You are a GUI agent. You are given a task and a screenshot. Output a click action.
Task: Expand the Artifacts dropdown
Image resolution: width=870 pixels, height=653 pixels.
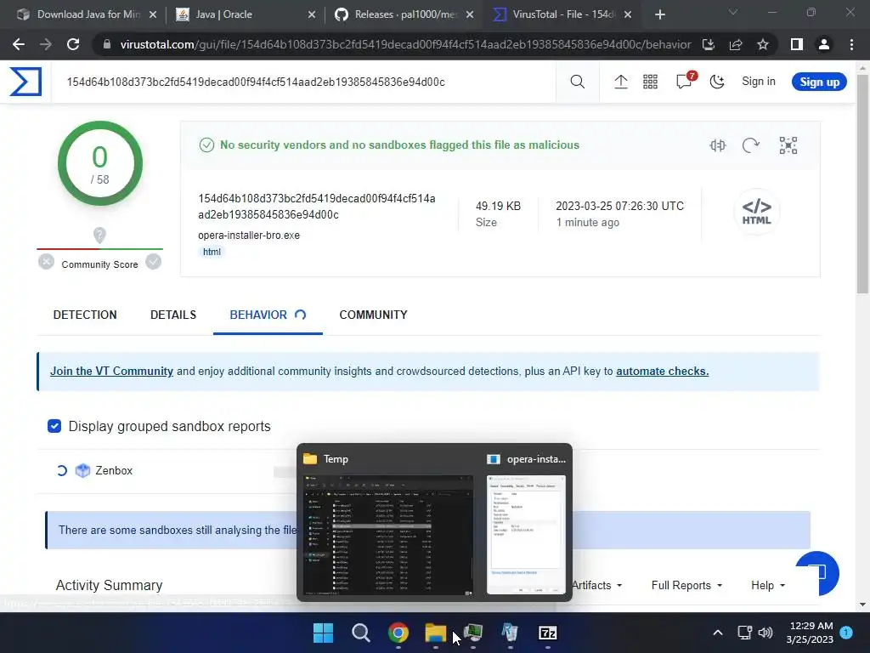[596, 585]
